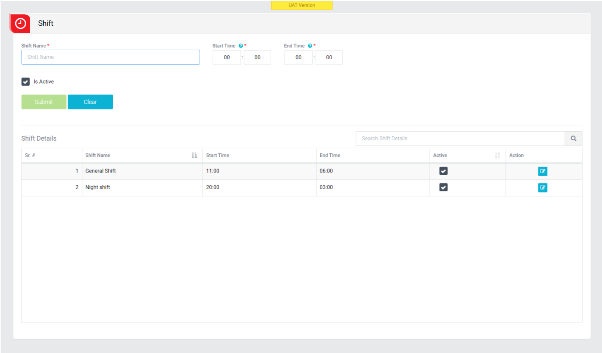Click the Sr. # column header
Screen dimensions: 602x353
pyautogui.click(x=52, y=156)
